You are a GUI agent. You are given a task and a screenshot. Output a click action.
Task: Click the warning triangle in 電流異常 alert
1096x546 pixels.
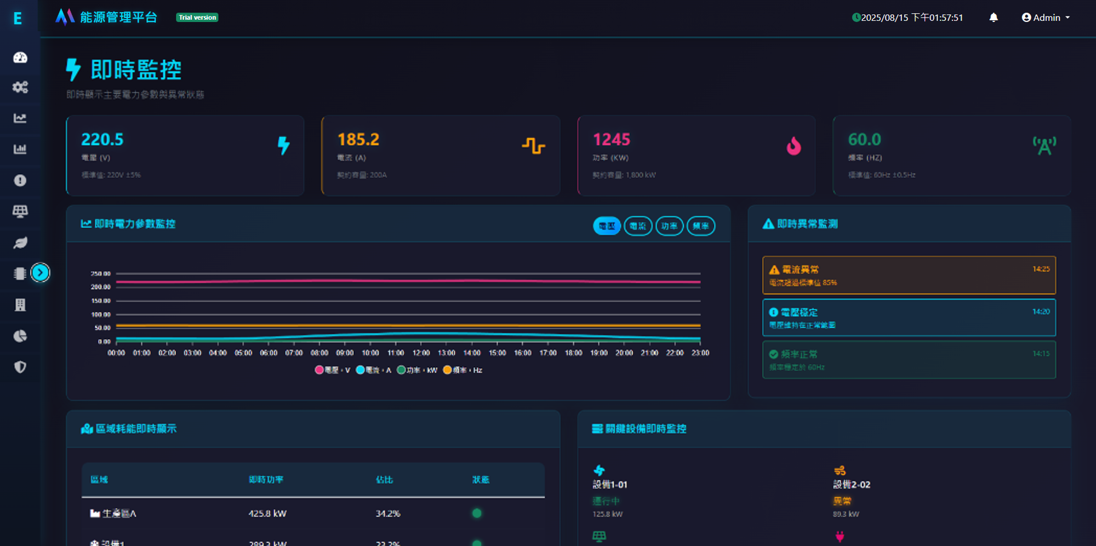[x=774, y=269]
